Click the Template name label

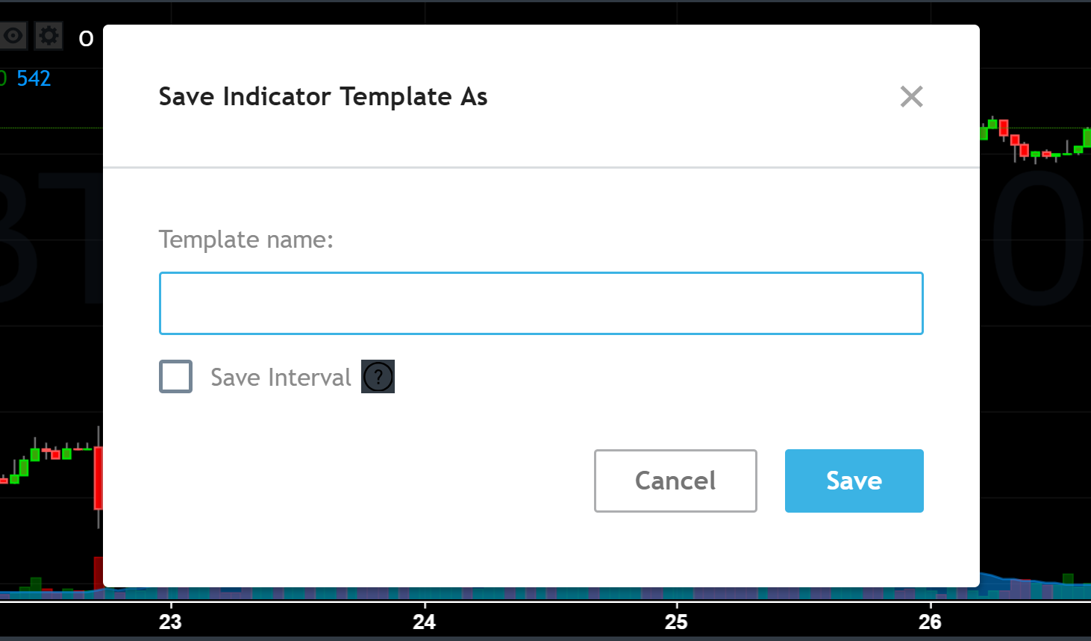tap(246, 240)
